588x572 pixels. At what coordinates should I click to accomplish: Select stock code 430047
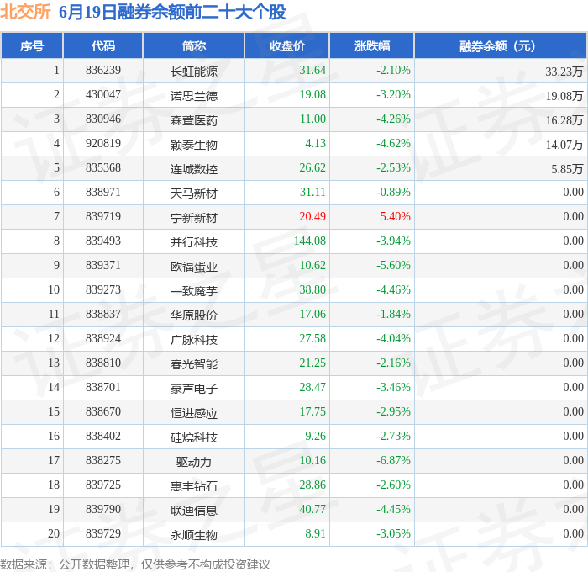[103, 95]
